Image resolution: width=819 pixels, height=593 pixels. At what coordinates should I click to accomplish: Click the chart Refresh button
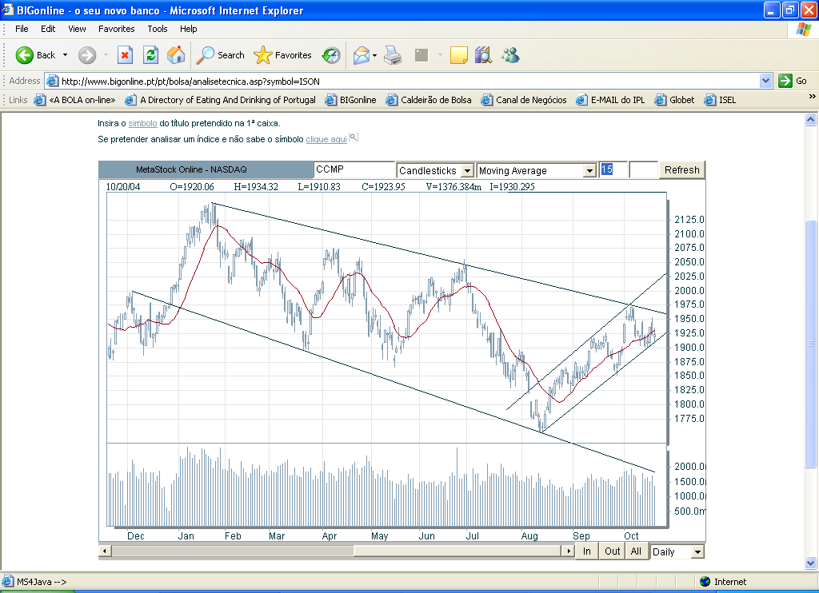681,170
